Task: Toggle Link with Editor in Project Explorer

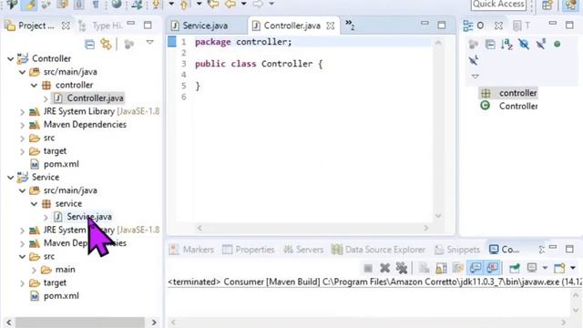Action: [107, 45]
